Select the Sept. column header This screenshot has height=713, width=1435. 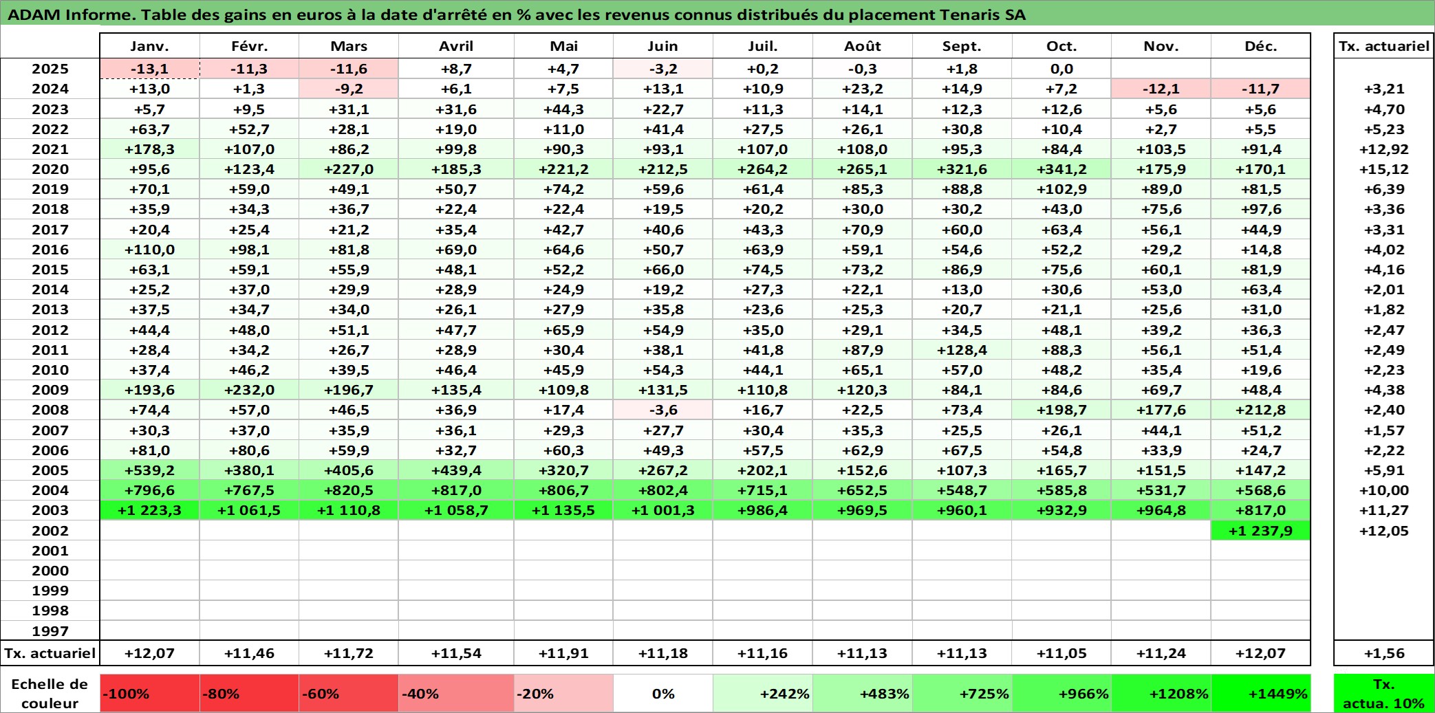(962, 46)
